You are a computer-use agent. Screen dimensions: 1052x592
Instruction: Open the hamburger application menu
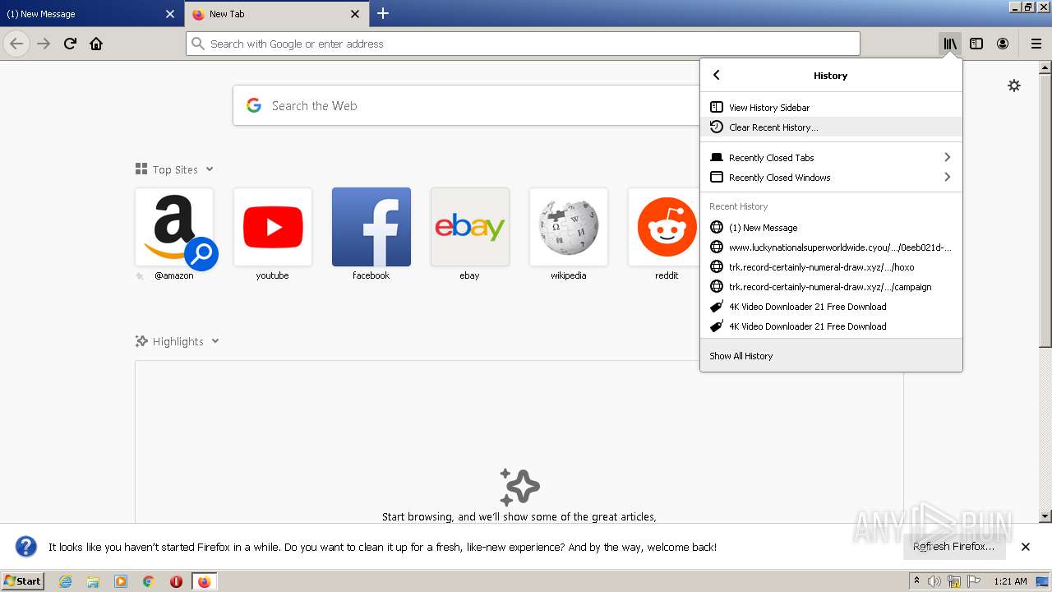point(1036,44)
